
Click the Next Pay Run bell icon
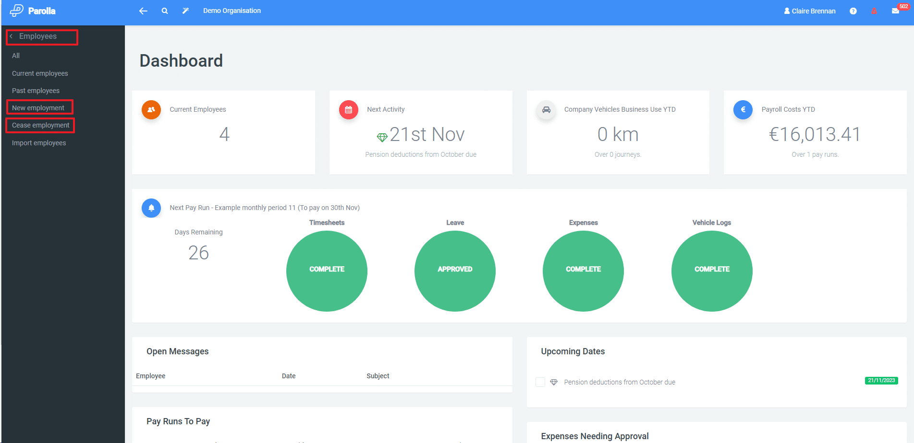tap(151, 208)
